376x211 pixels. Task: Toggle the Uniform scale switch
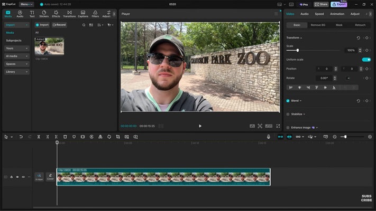click(x=366, y=60)
